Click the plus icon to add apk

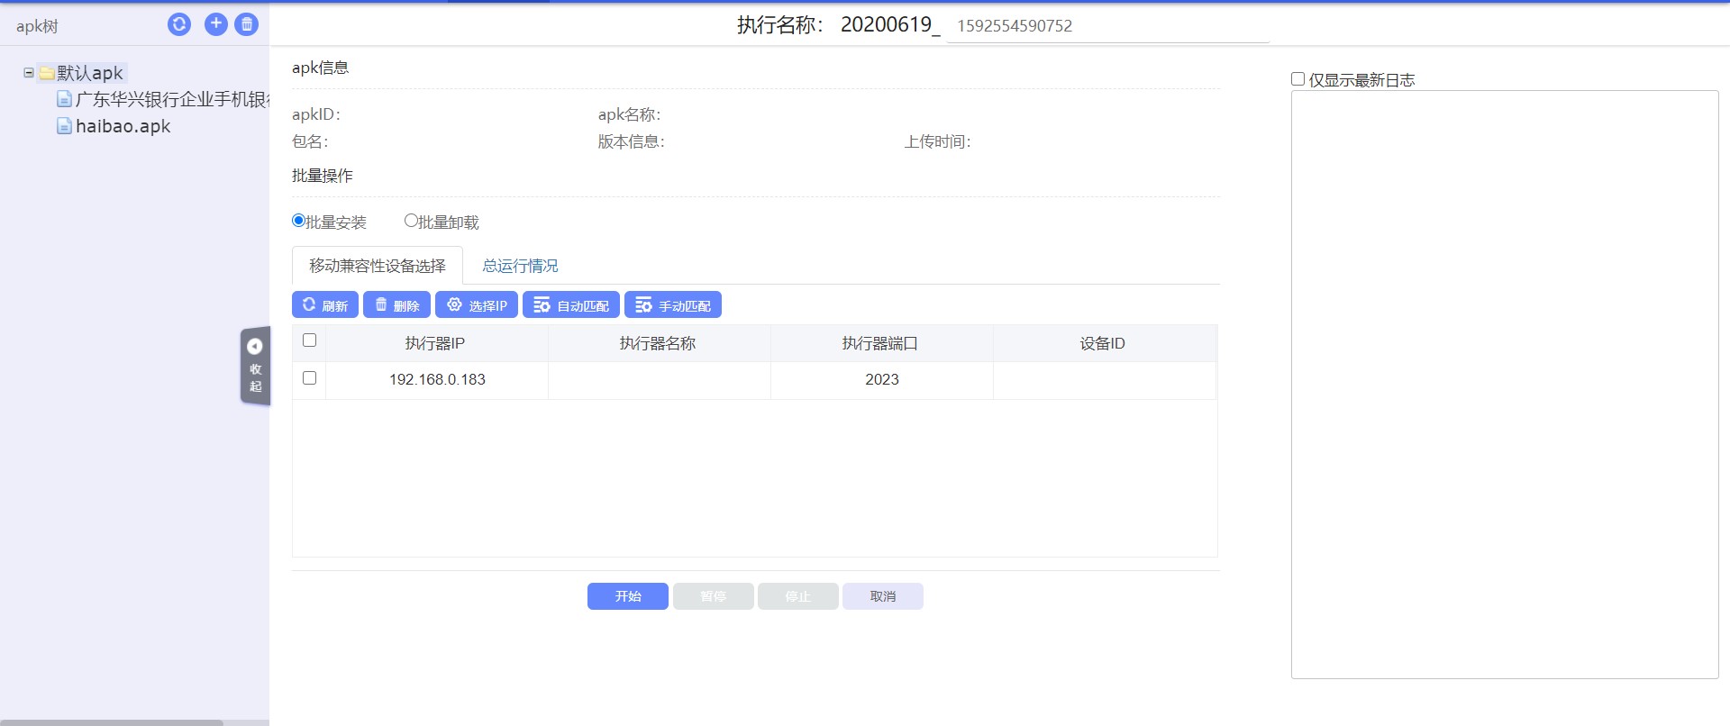215,24
